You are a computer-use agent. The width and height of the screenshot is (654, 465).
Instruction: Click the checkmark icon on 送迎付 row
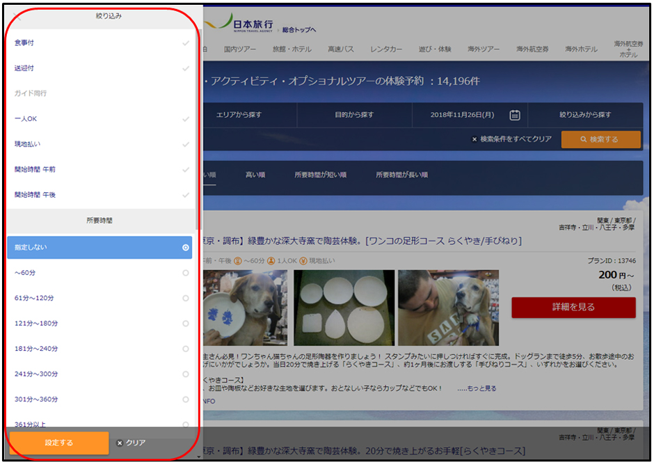click(185, 68)
